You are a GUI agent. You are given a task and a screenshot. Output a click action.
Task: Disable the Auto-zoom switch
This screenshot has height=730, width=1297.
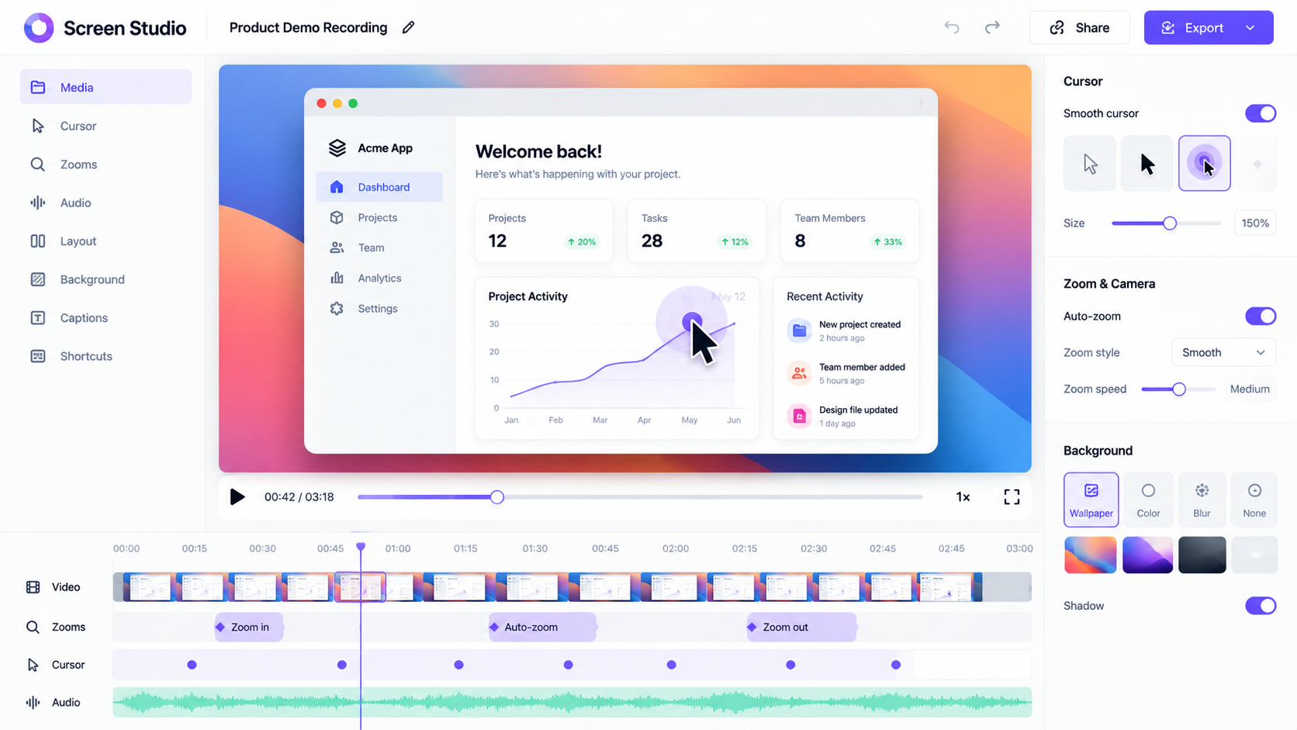coord(1261,316)
